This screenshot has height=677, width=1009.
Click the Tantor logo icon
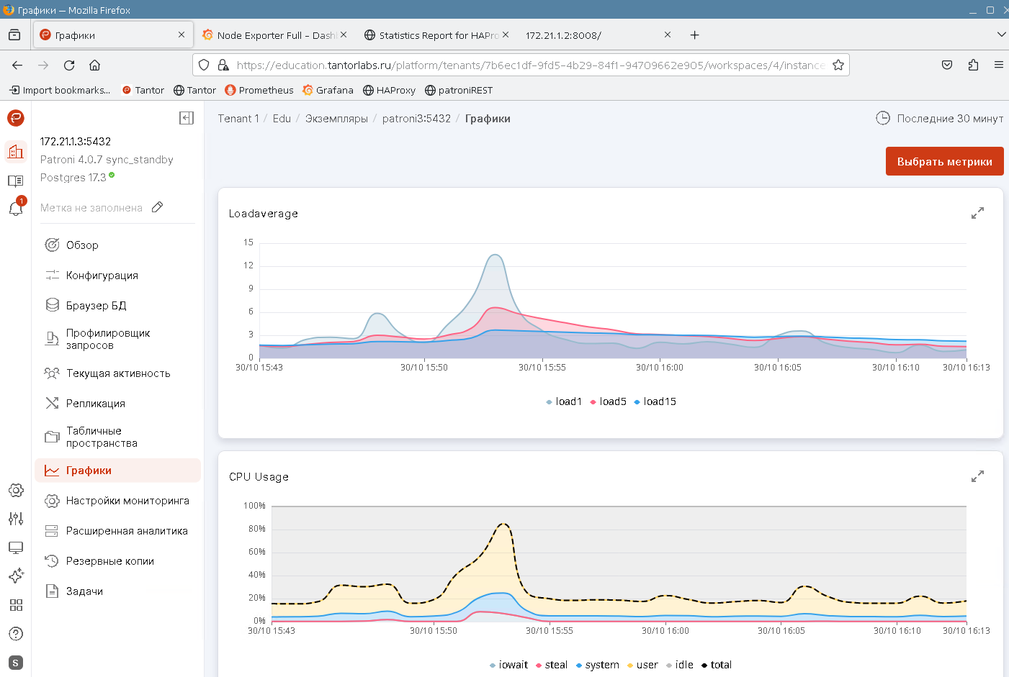(16, 118)
